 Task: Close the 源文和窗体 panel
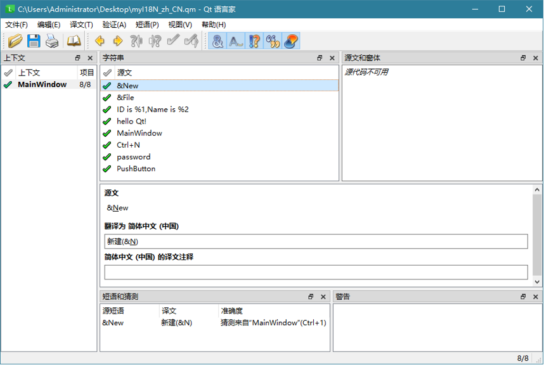pyautogui.click(x=536, y=58)
